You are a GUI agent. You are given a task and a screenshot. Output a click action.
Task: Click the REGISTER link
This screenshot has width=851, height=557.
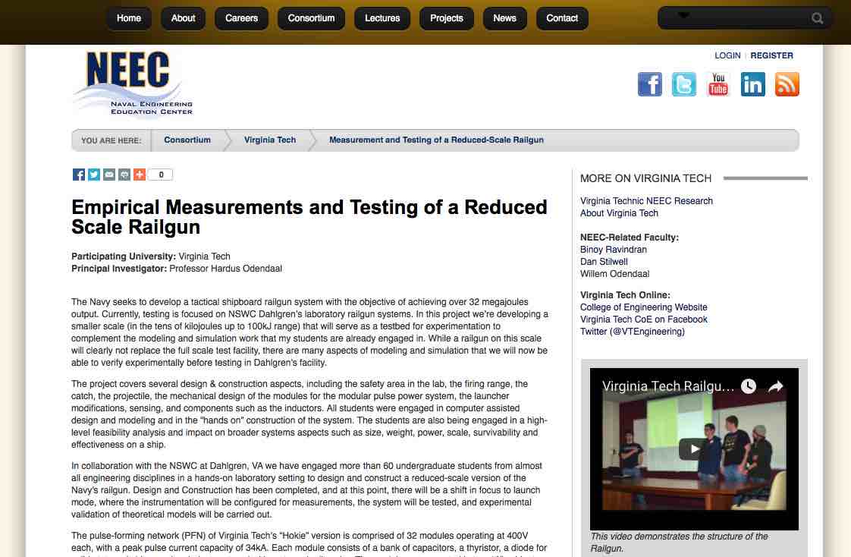[772, 55]
